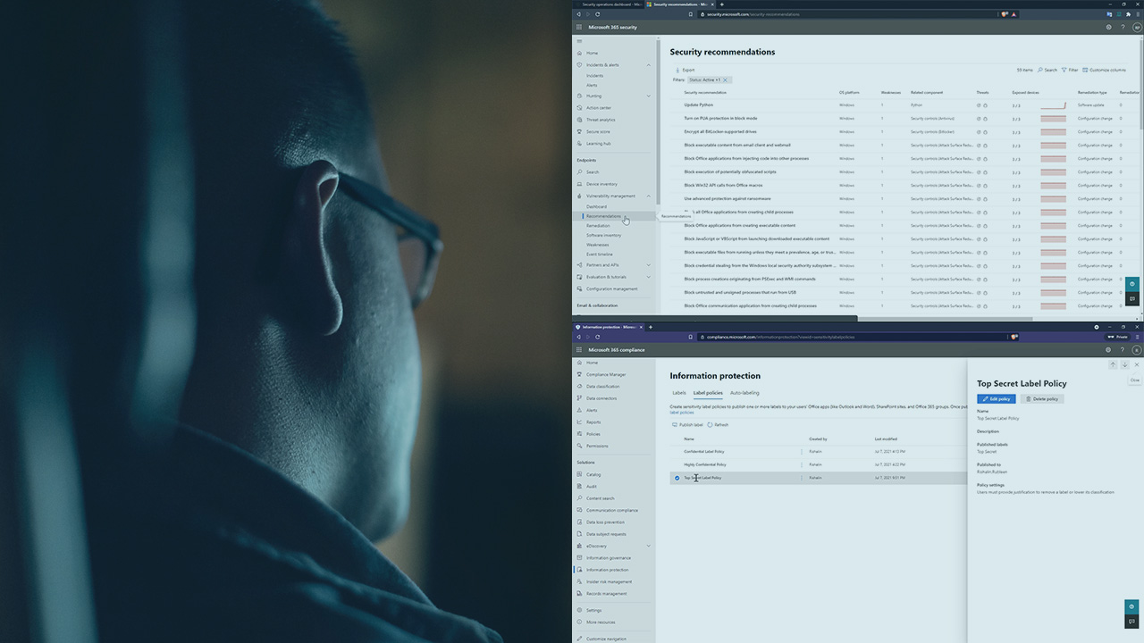The width and height of the screenshot is (1144, 643).
Task: Click the Refresh icon in Label policies
Action: [x=711, y=425]
